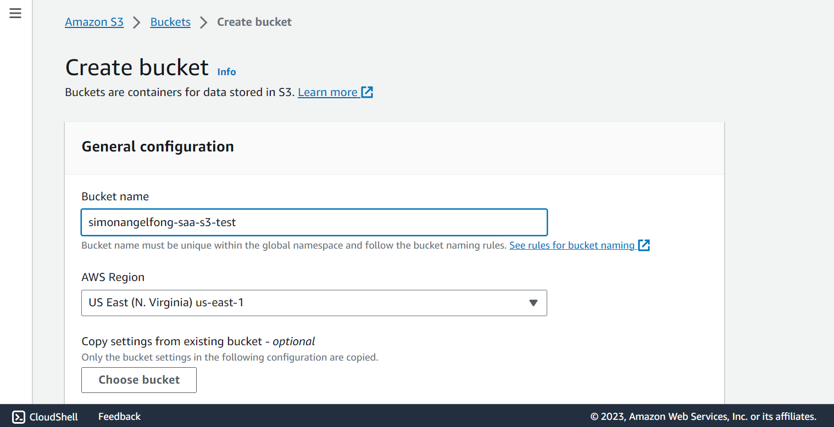
Task: Click the Choose bucket button
Action: pos(139,380)
